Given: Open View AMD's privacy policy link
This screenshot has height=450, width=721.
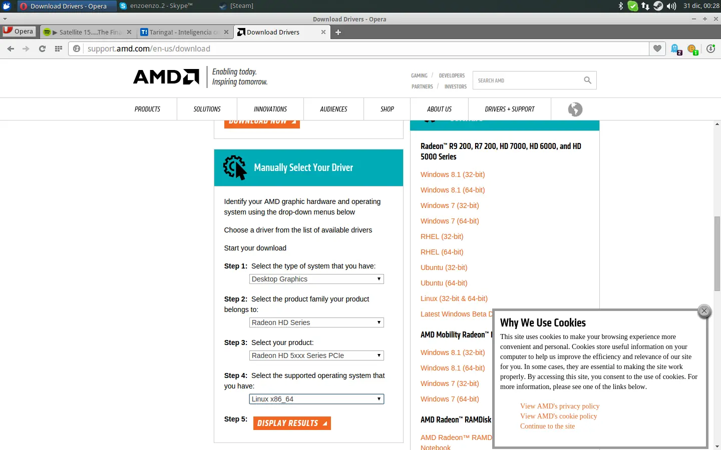Looking at the screenshot, I should [x=560, y=406].
